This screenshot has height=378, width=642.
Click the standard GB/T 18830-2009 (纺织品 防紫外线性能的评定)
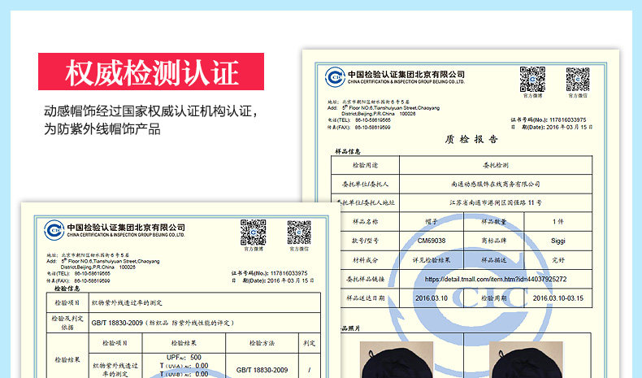click(x=163, y=323)
